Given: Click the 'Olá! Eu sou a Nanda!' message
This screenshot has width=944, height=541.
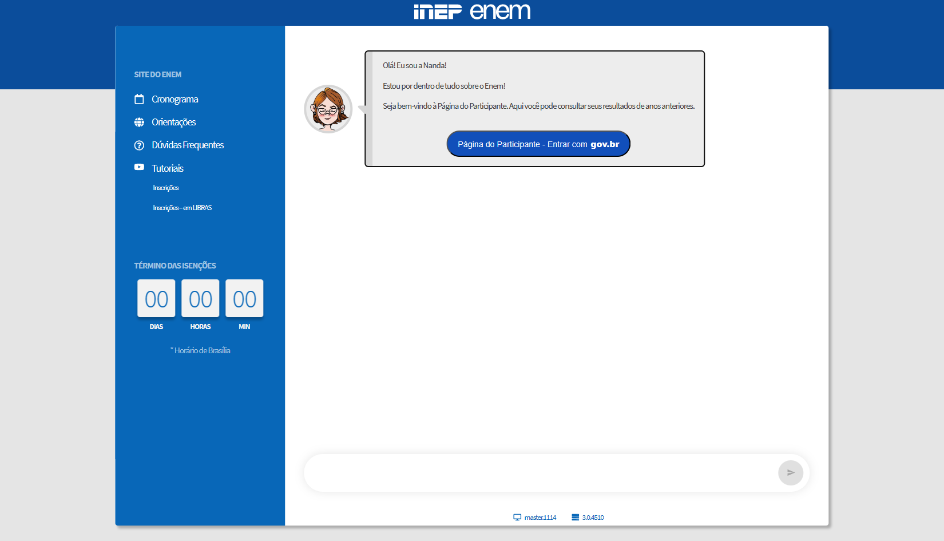Looking at the screenshot, I should coord(415,65).
